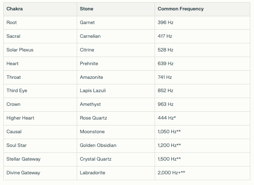Select the Root chakra cell
The width and height of the screenshot is (254, 185).
(x=12, y=23)
